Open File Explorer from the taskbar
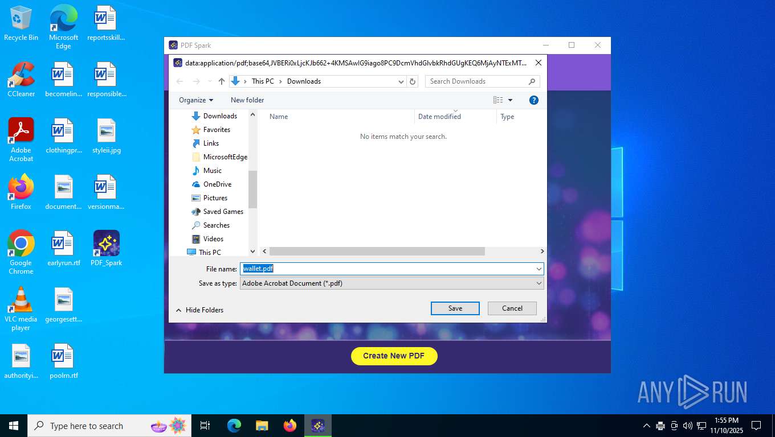775x437 pixels. (262, 426)
